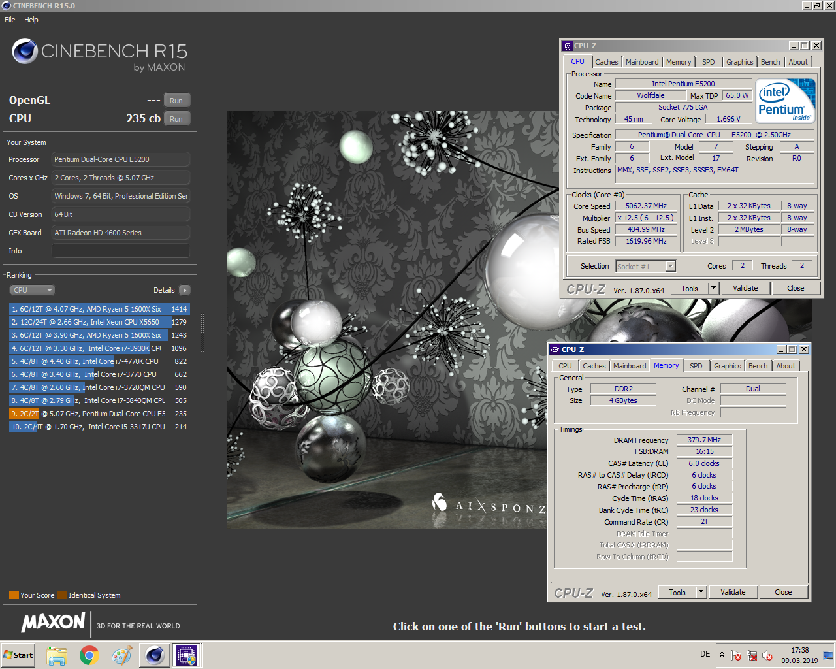The height and width of the screenshot is (669, 836).
Task: Click Tools button in Memory CPU-Z window
Action: 677,592
